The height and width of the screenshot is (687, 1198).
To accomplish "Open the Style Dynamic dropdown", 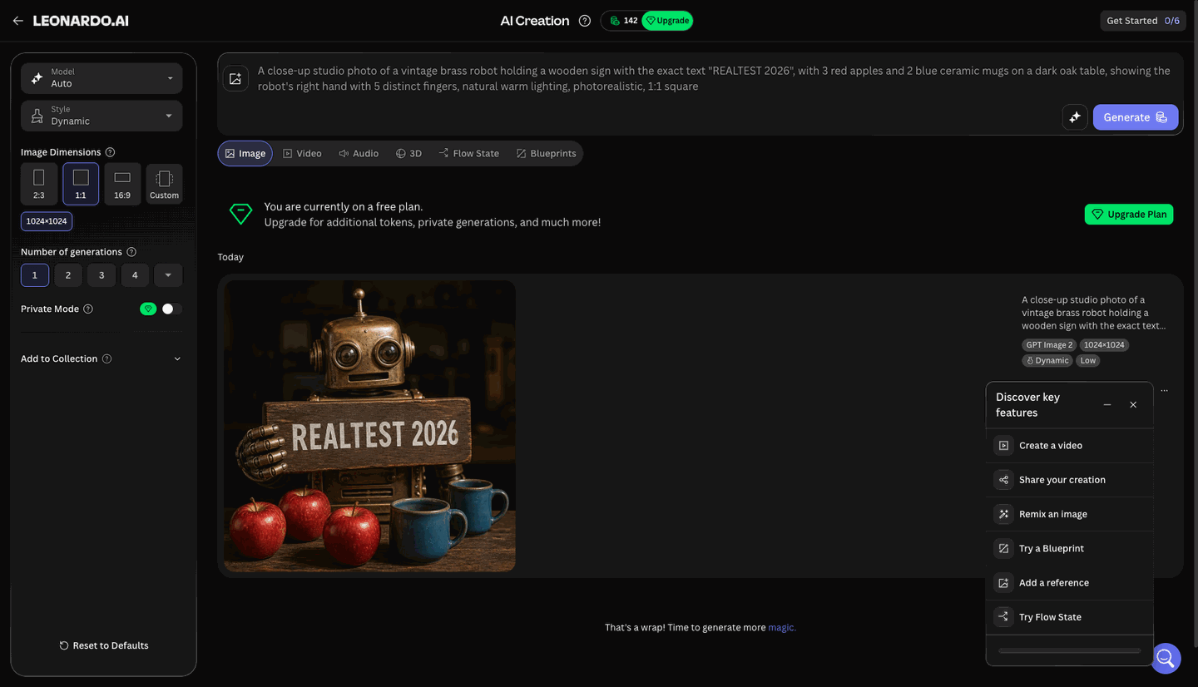I will [x=101, y=116].
